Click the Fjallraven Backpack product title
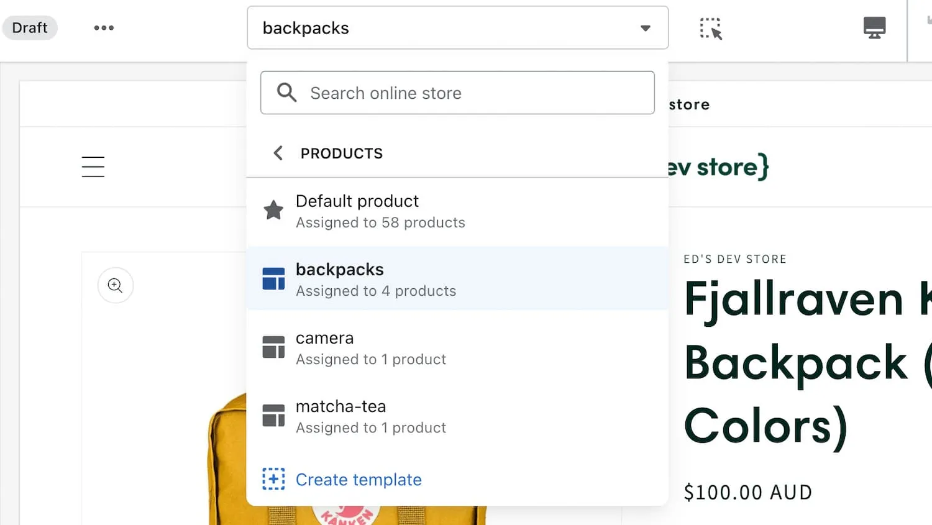 coord(808,362)
